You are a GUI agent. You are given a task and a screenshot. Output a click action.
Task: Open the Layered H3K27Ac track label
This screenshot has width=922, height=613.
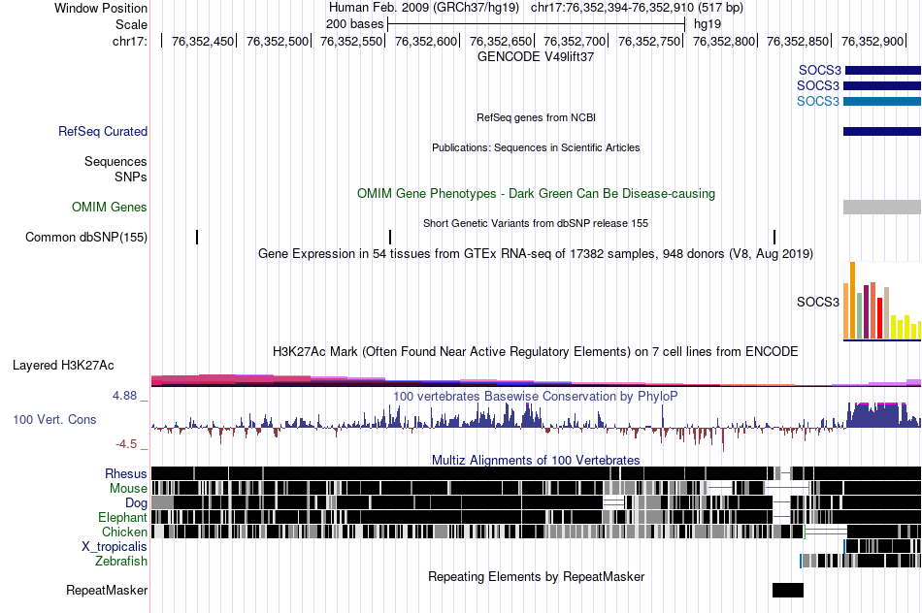click(x=63, y=365)
